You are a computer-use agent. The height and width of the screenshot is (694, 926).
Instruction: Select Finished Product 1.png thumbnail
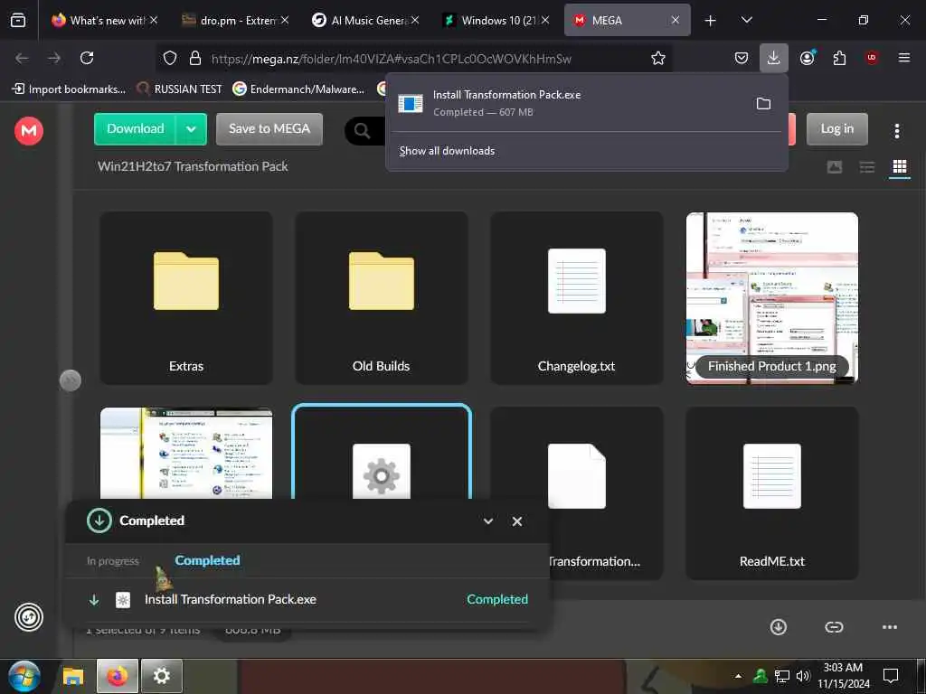tap(772, 298)
